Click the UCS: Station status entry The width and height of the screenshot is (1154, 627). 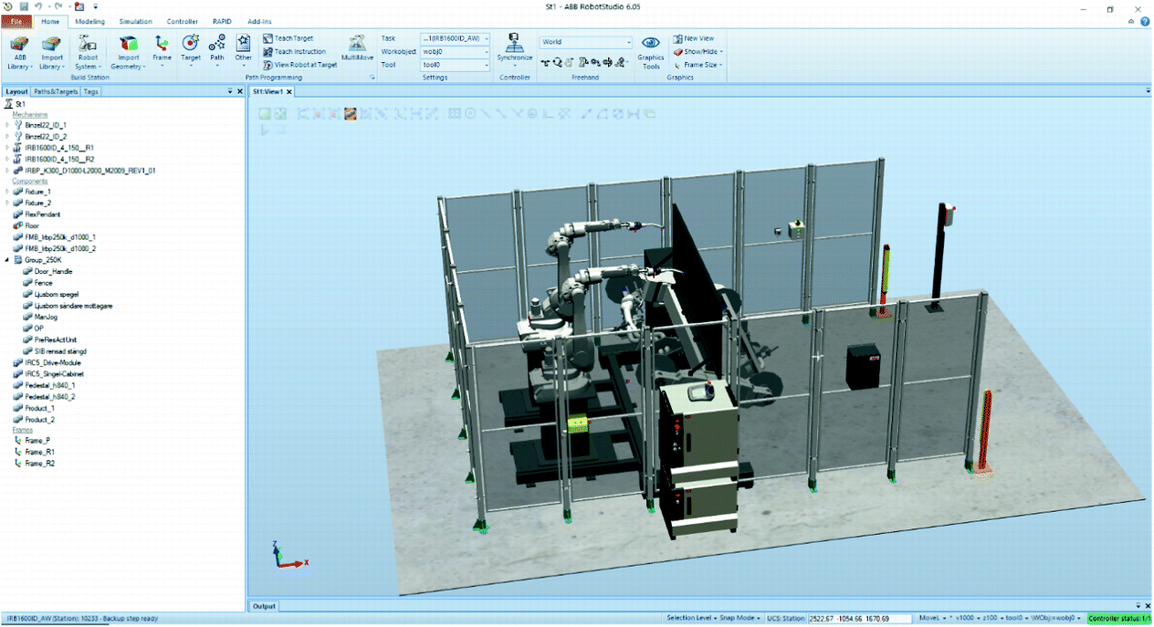(x=784, y=618)
